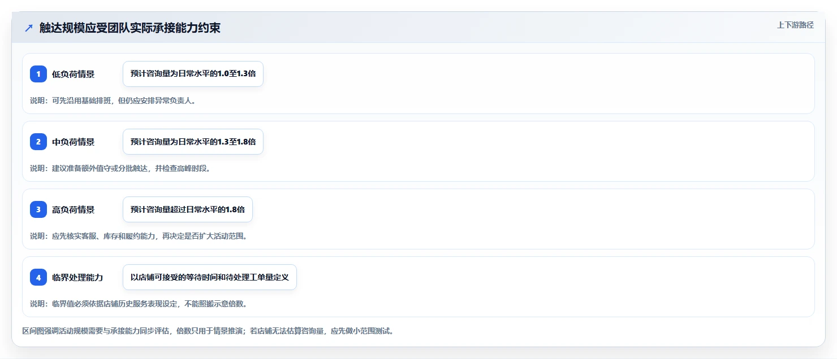Click the panel title 触达规模应受团队实际承接能力约束

click(x=130, y=28)
